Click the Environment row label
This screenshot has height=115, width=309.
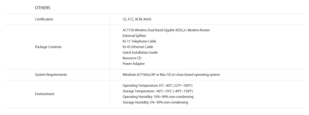(45, 94)
